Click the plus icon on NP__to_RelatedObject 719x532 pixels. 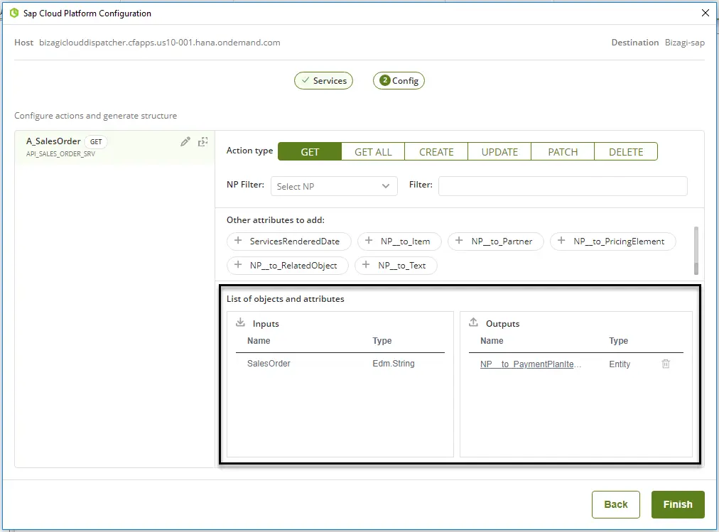click(238, 264)
